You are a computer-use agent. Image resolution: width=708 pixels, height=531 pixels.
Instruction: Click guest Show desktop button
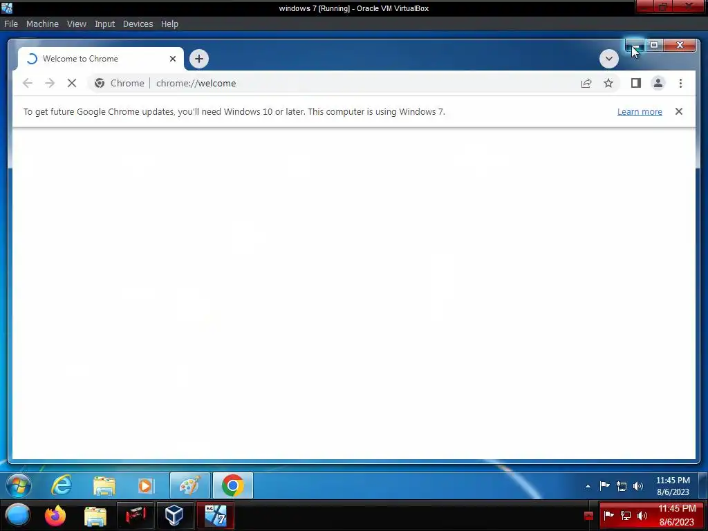(702, 486)
